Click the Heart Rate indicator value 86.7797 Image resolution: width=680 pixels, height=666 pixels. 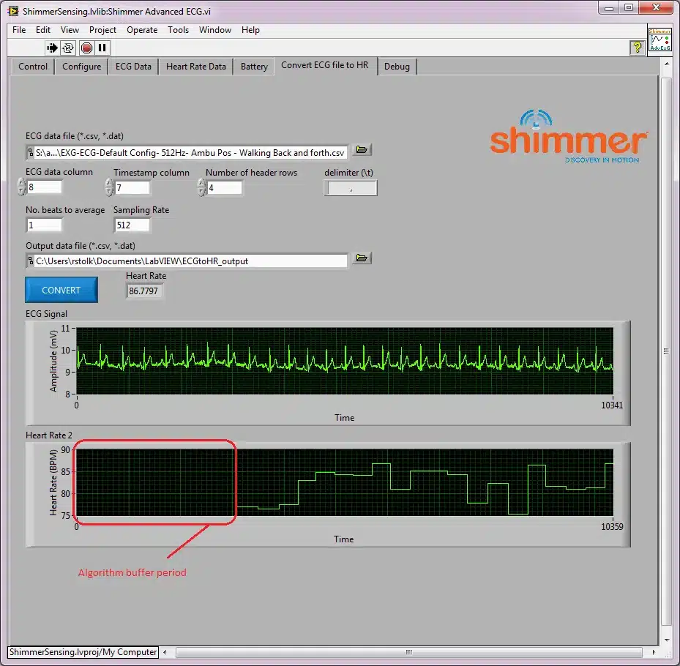(144, 291)
